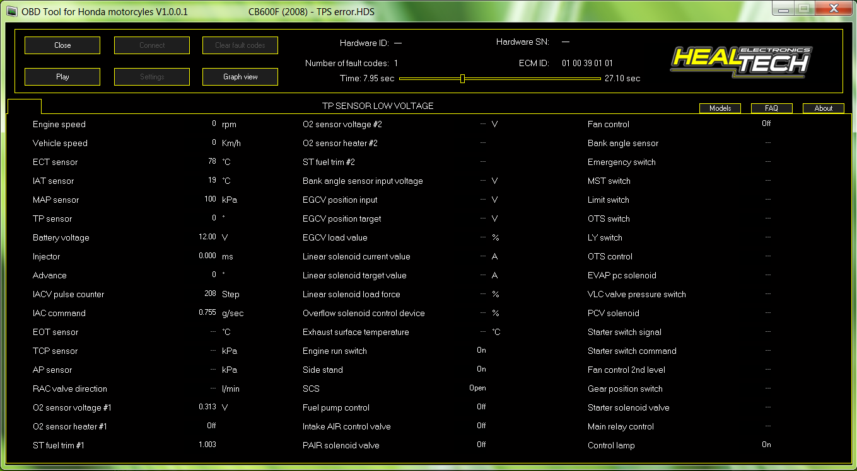Click the EOT sensor label
857x471 pixels.
55,332
